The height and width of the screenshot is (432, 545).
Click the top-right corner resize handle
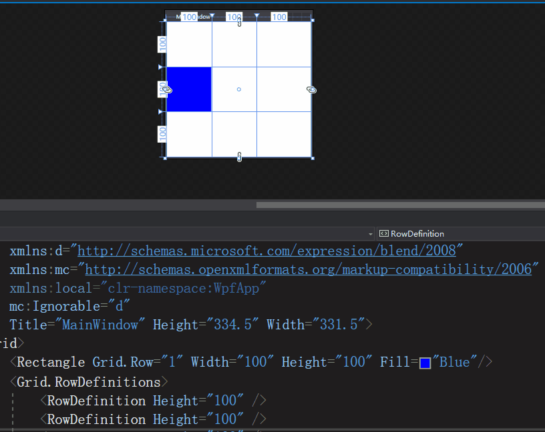(313, 21)
